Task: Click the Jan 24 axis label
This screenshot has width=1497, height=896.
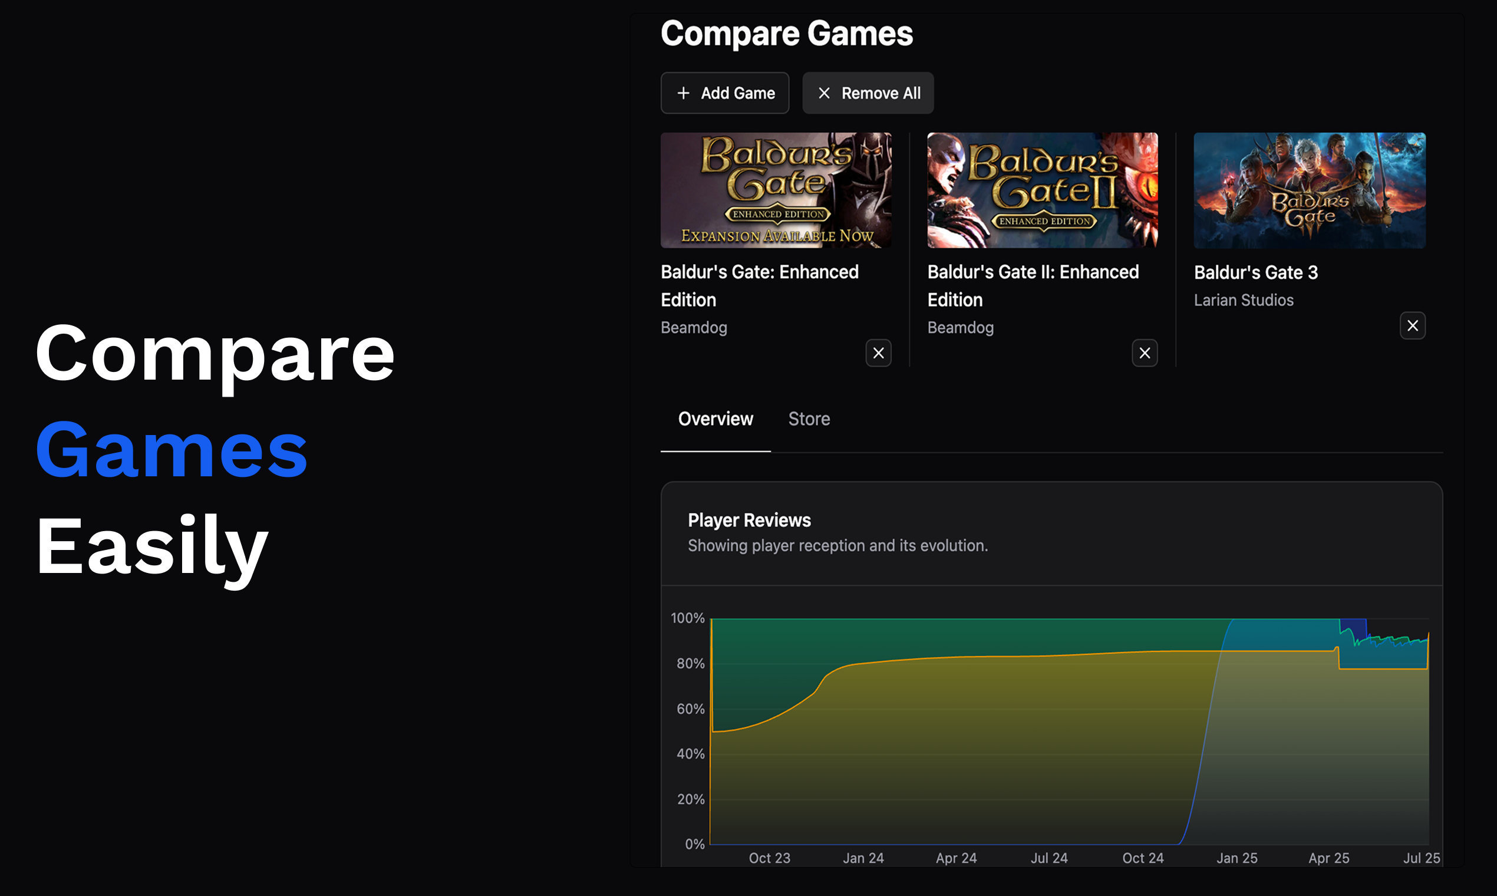Action: [x=863, y=858]
